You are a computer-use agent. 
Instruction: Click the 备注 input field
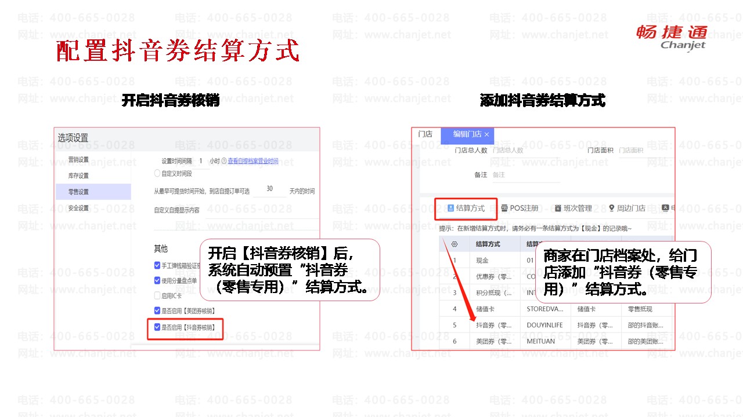pyautogui.click(x=526, y=175)
